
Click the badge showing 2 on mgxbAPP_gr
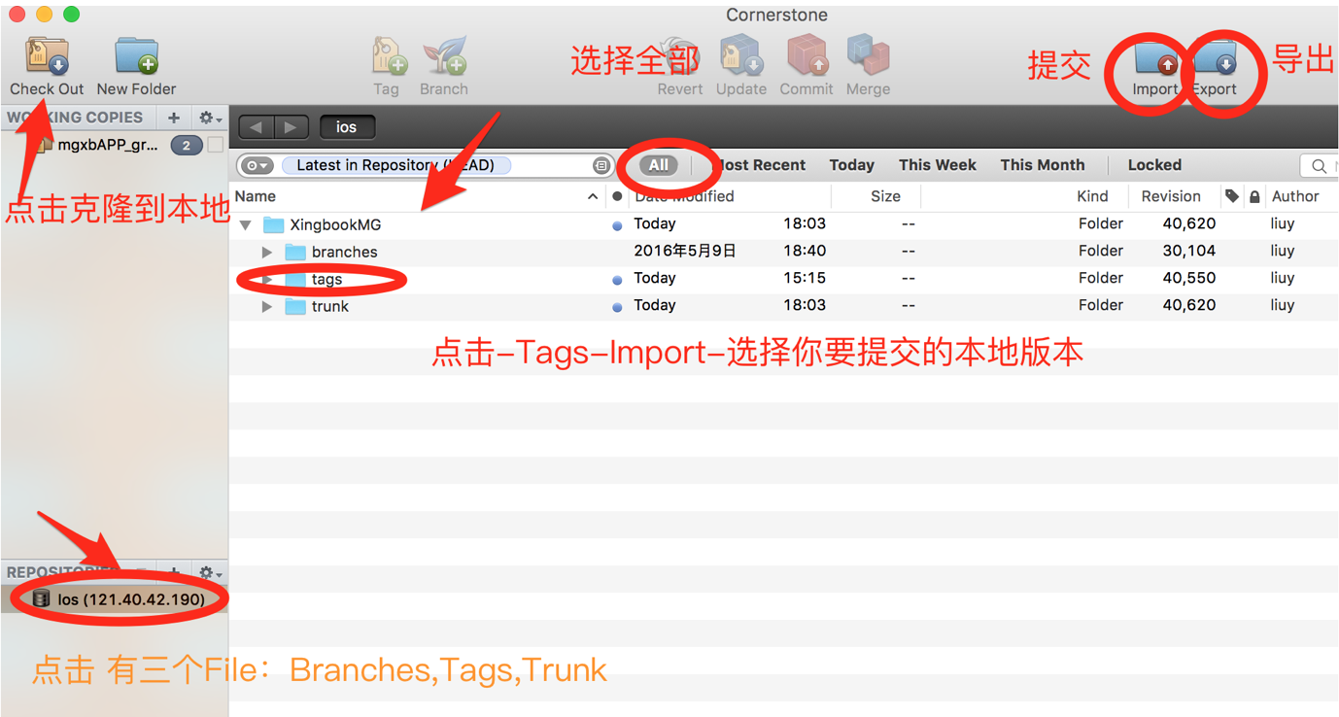point(186,146)
